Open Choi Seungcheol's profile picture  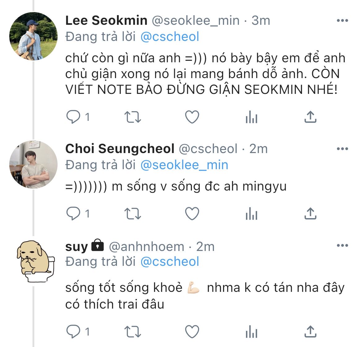[x=33, y=165]
